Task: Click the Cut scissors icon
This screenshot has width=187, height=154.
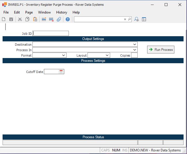Action: click(20, 19)
